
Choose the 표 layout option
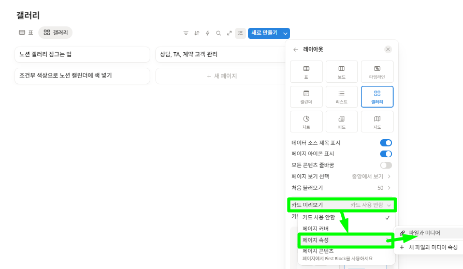[306, 72]
